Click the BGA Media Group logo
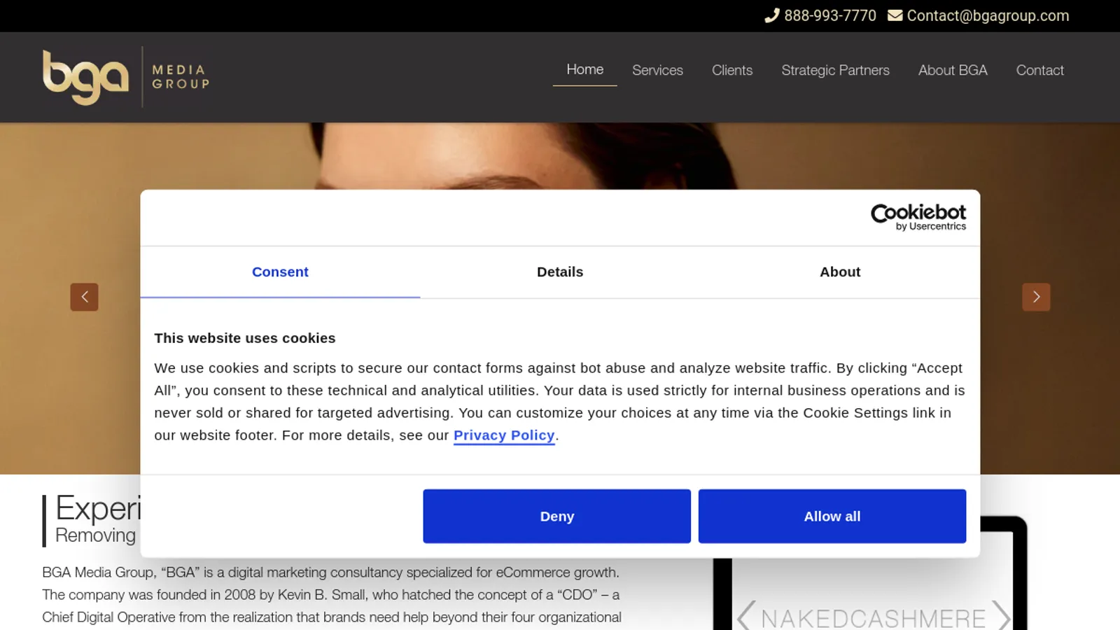 [x=126, y=77]
